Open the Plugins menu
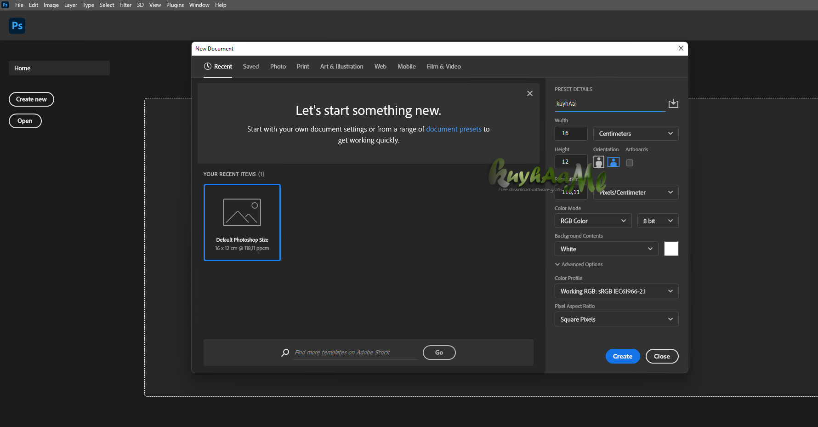818x427 pixels. point(175,5)
